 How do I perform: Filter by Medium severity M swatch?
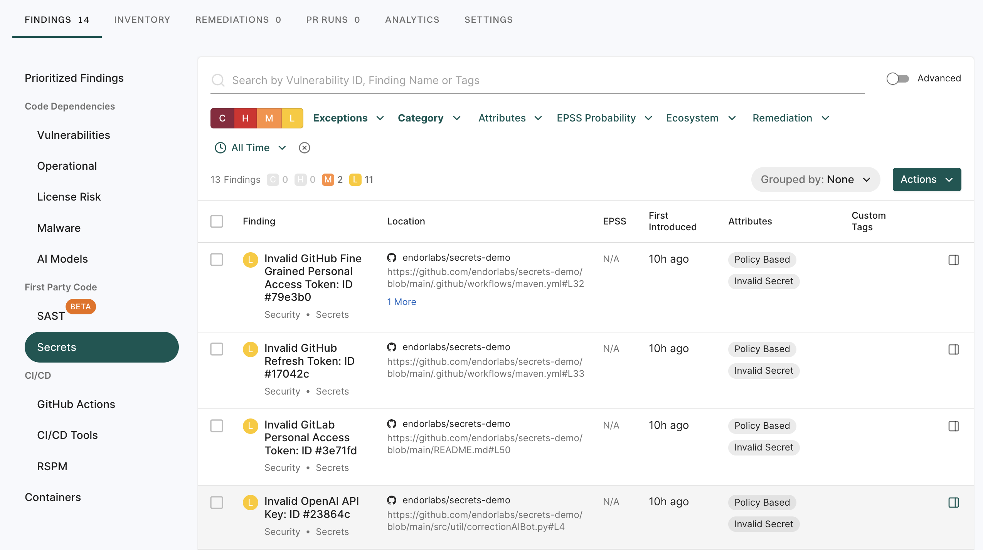(269, 118)
